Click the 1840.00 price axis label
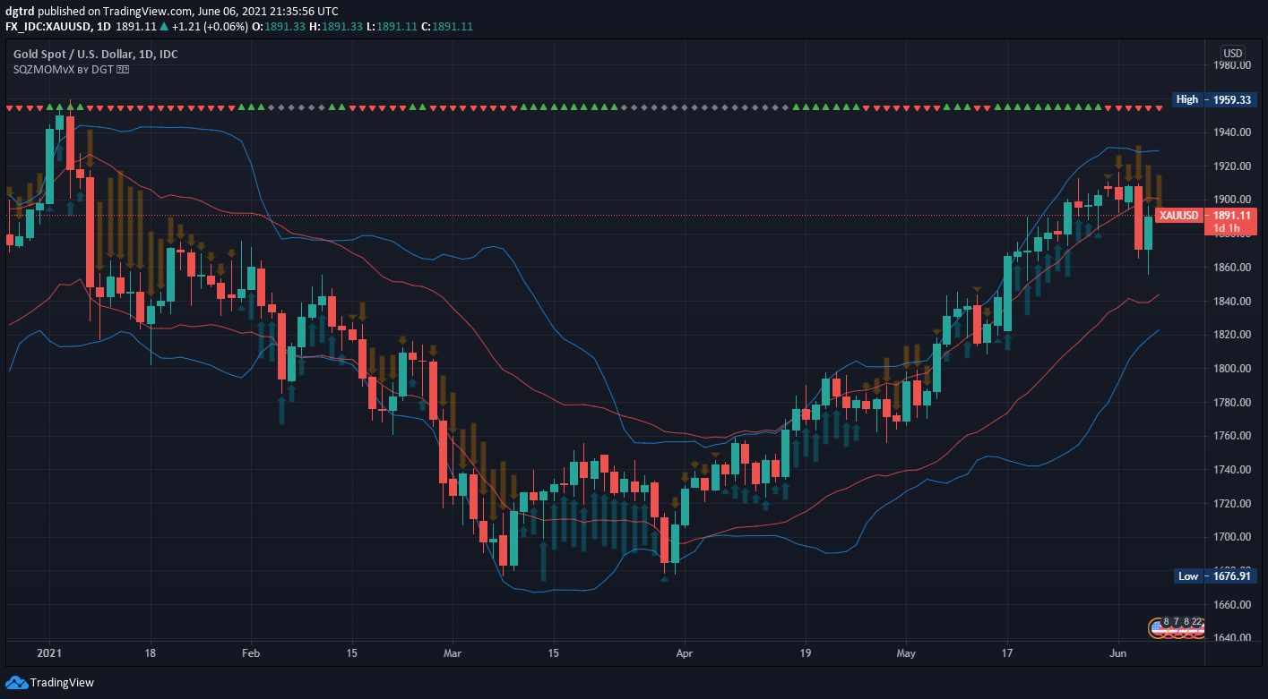 coord(1233,302)
